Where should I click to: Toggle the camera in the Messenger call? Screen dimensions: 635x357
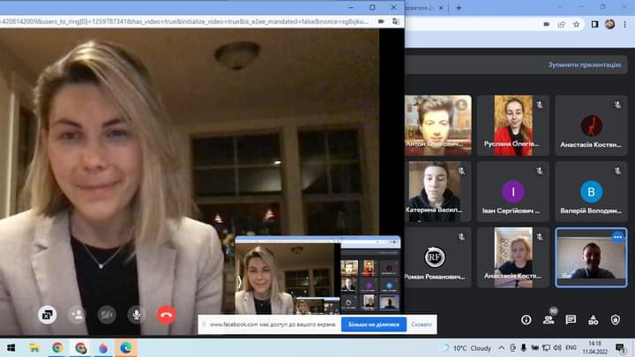pos(107,314)
